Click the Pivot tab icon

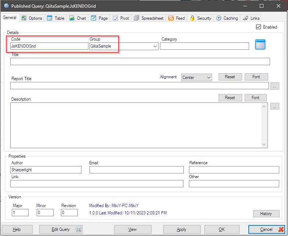(x=115, y=18)
